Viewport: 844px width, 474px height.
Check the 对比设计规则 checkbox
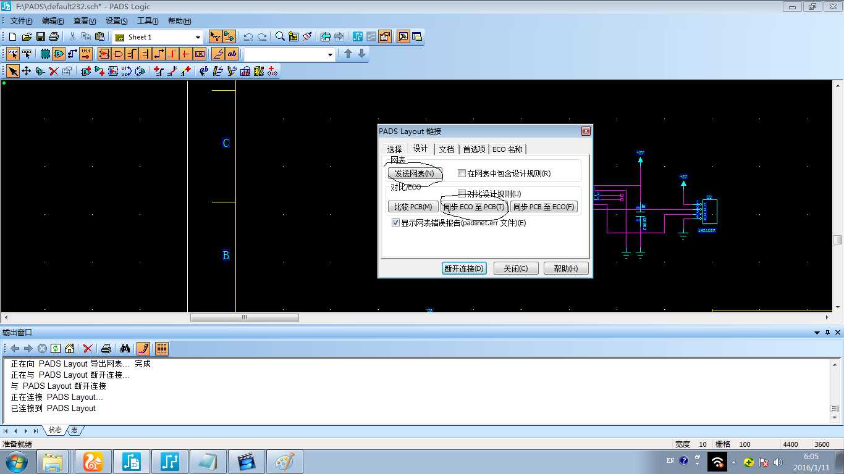pos(462,193)
